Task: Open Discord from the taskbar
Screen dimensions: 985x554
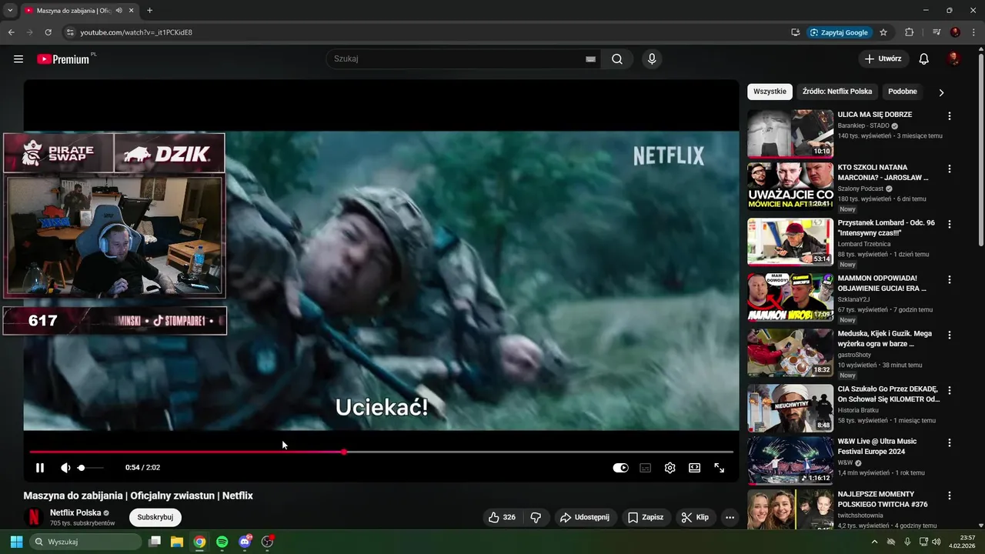Action: [x=245, y=542]
